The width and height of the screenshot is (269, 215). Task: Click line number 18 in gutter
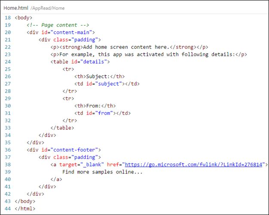(8, 18)
